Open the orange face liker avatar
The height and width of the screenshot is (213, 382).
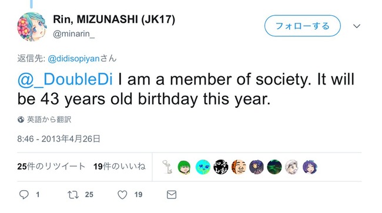click(239, 167)
